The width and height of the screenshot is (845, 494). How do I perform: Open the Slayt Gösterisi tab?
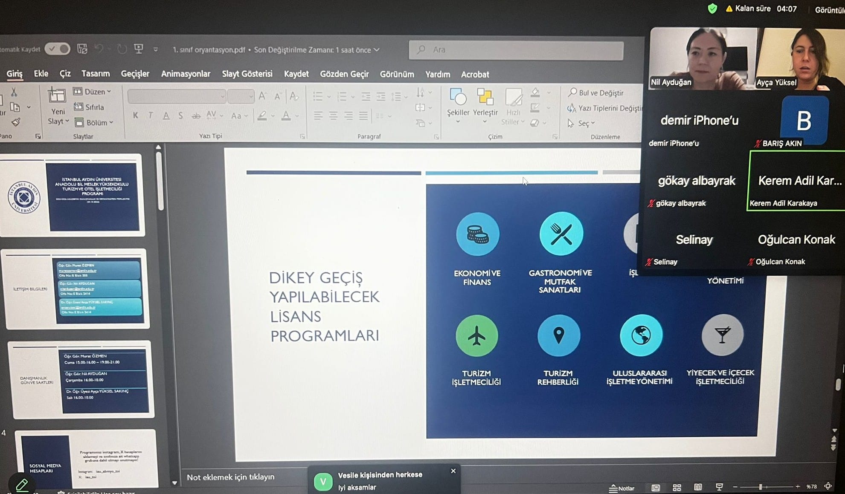click(247, 74)
